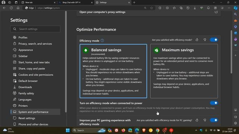Expand the tab search dropdown chevron
239x134 pixels.
(x=214, y=3)
